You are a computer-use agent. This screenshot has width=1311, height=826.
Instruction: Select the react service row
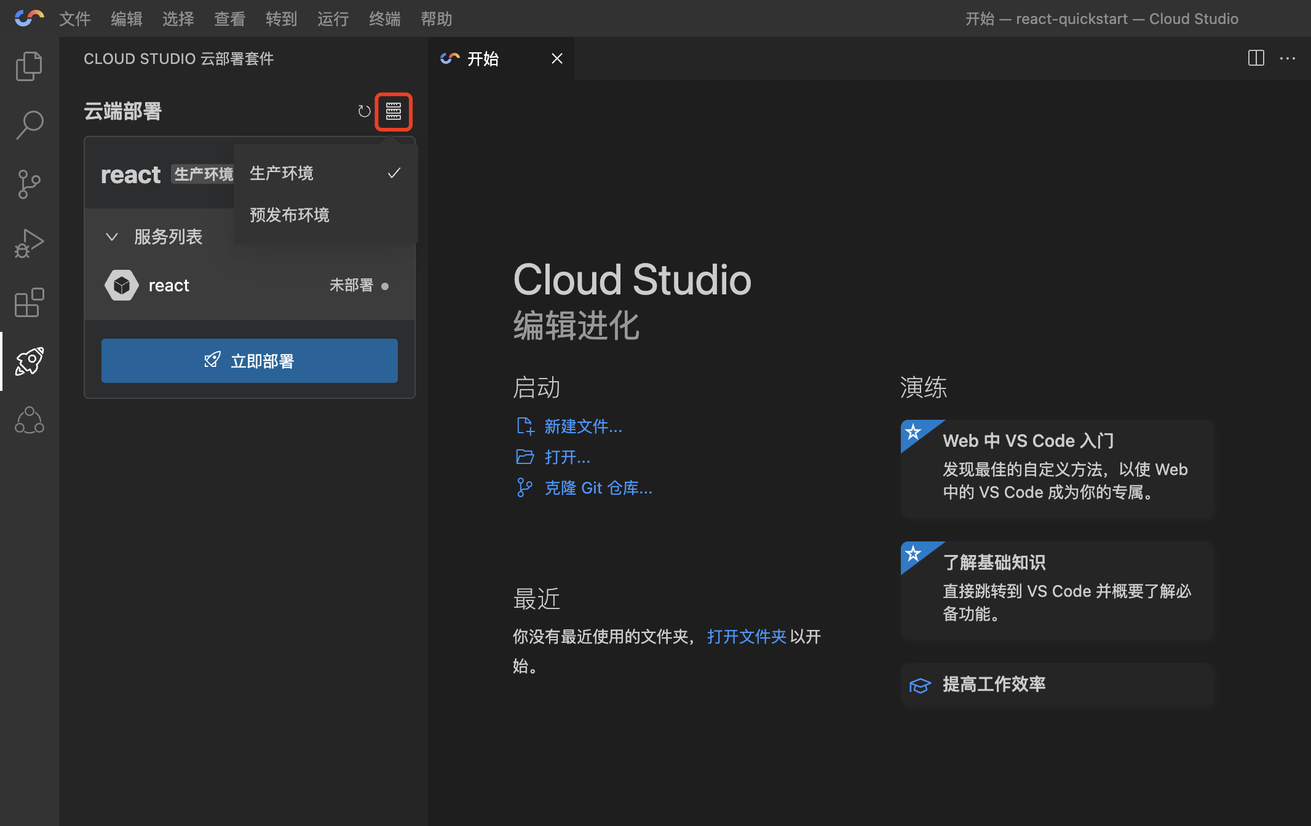tap(250, 285)
